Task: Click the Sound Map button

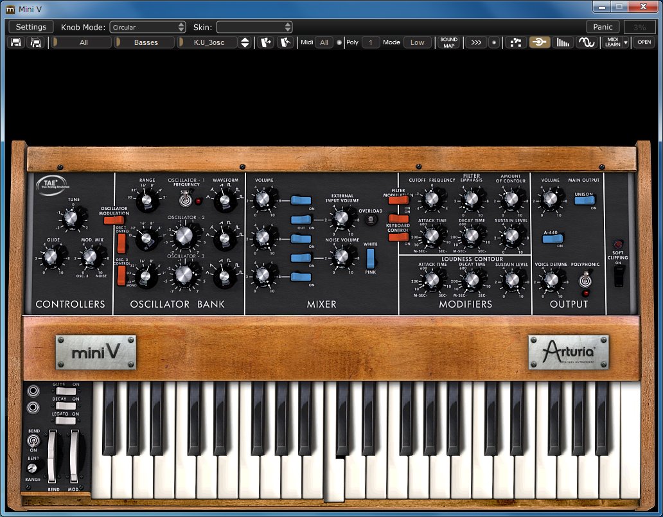Action: click(x=448, y=42)
